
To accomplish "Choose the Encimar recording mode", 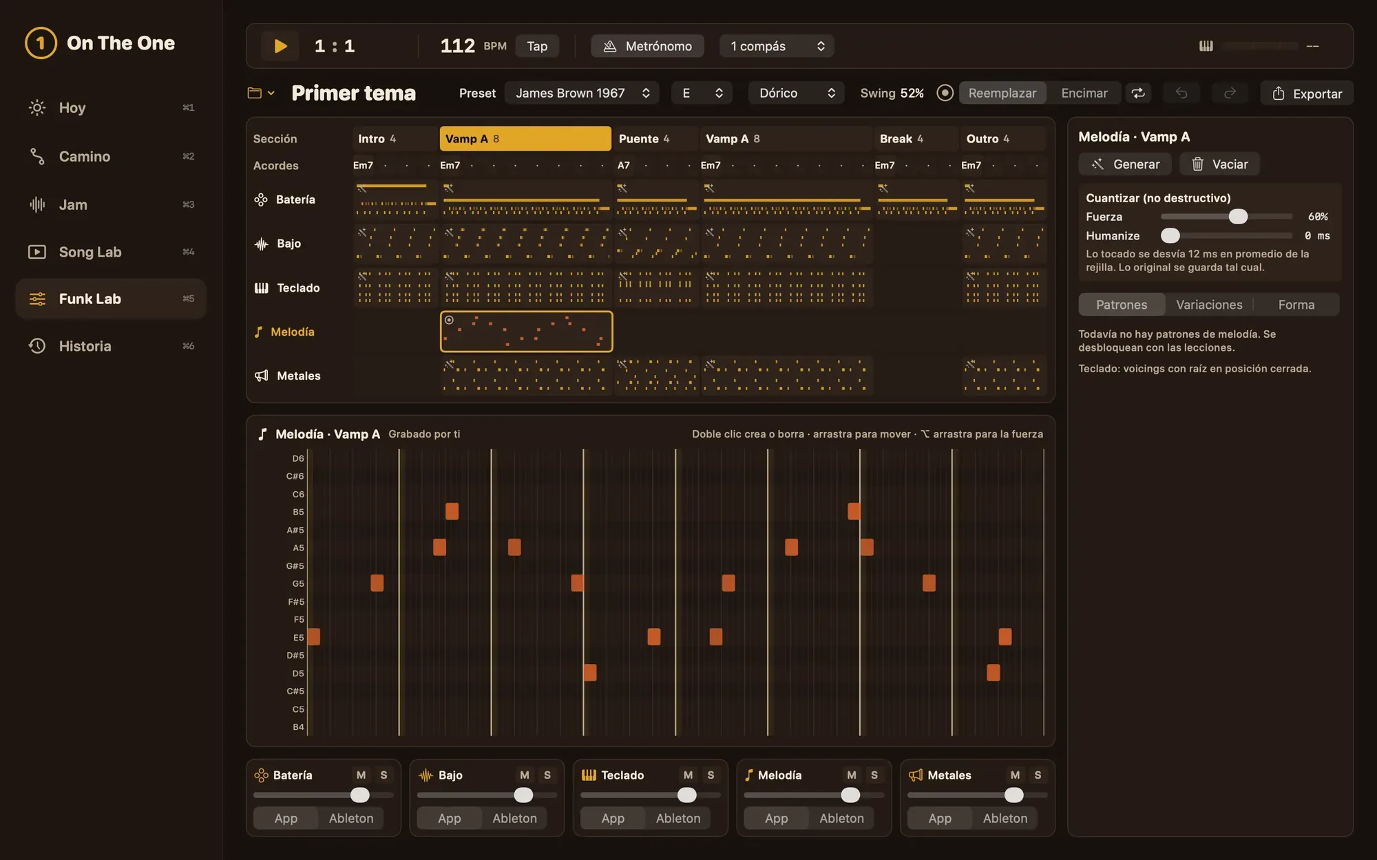I will 1084,93.
